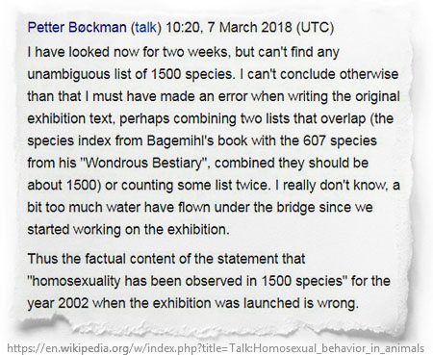The width and height of the screenshot is (433, 355).
Task: Click the (UTC) label in the header
Action: (315, 27)
